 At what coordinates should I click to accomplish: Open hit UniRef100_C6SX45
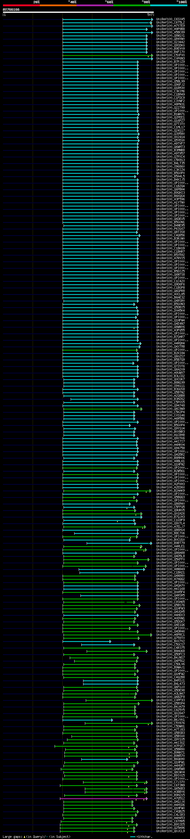(170, 19)
